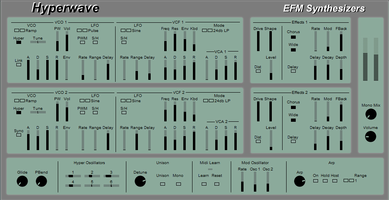
Task: Enable Arp Host sync
Action: pos(335,181)
